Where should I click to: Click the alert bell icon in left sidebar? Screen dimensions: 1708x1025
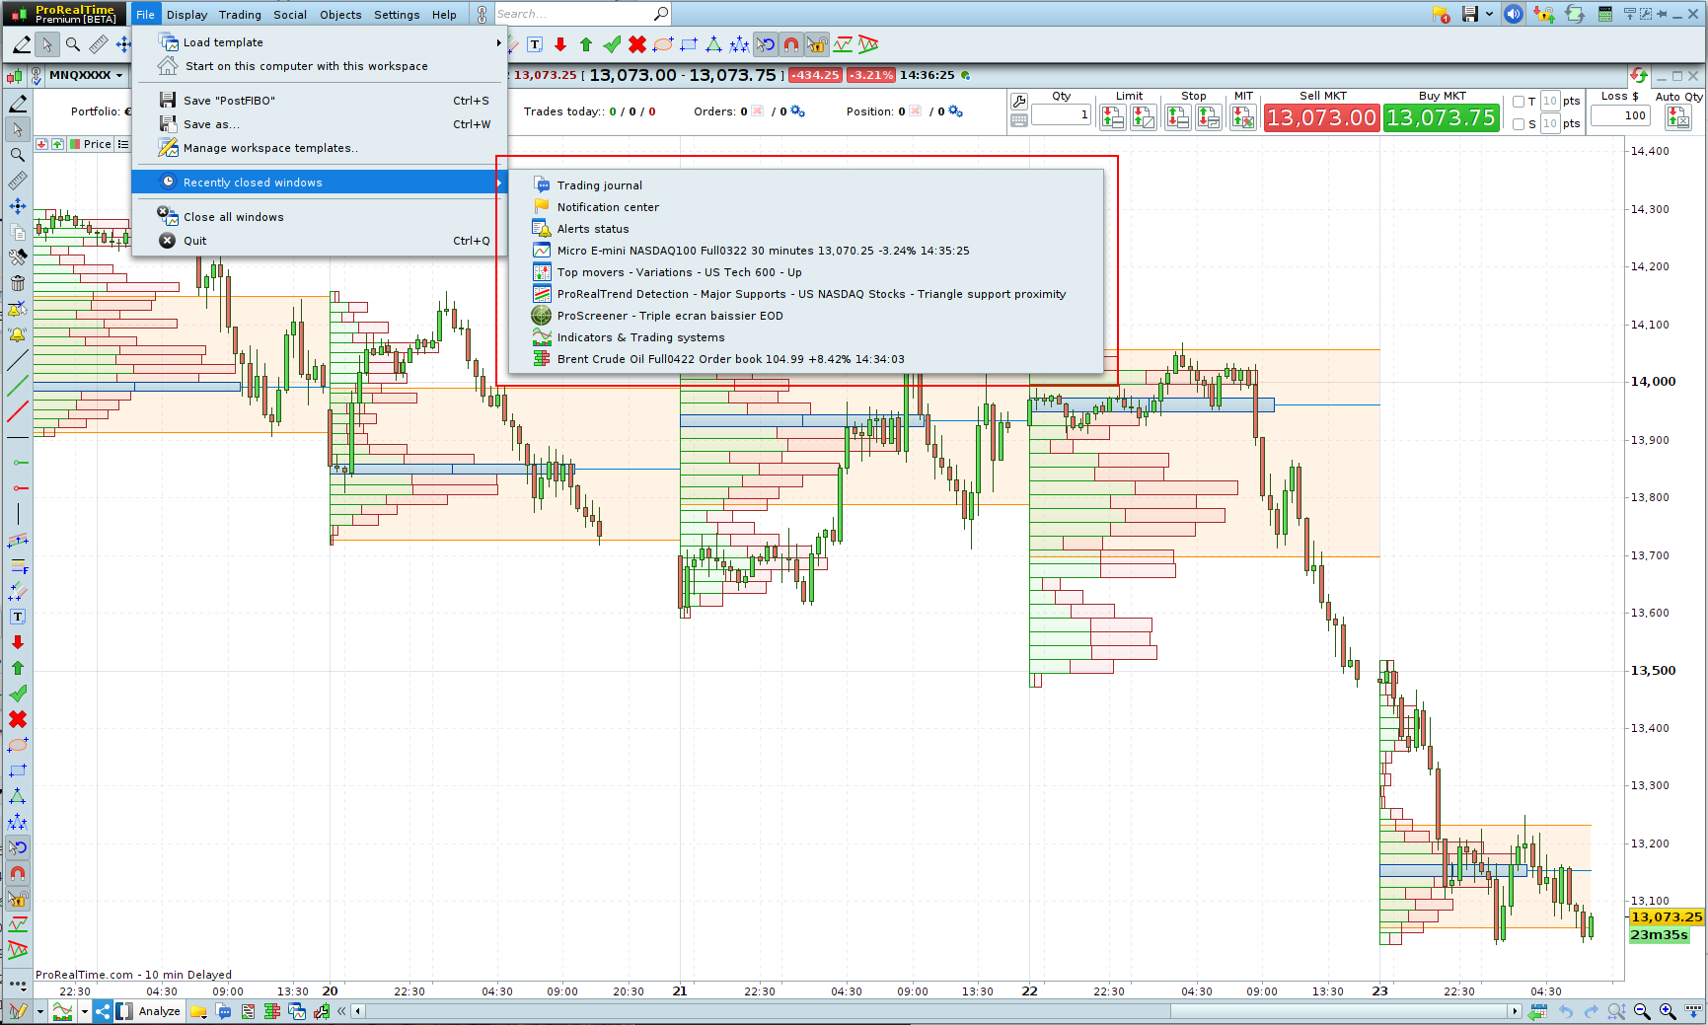click(18, 334)
